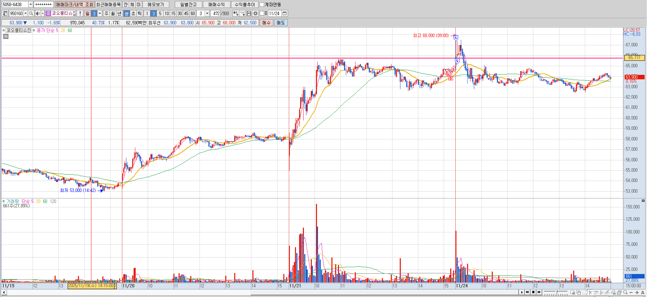Click the small square expander before 코오롱티슈진 label

point(4,30)
